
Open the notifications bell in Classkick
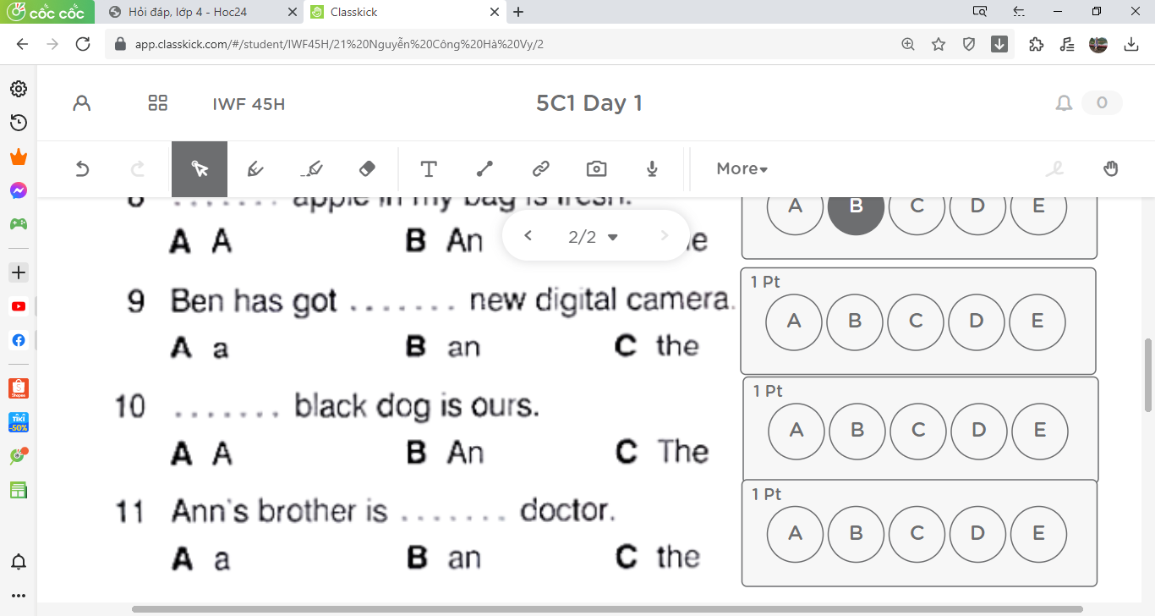[x=1064, y=103]
